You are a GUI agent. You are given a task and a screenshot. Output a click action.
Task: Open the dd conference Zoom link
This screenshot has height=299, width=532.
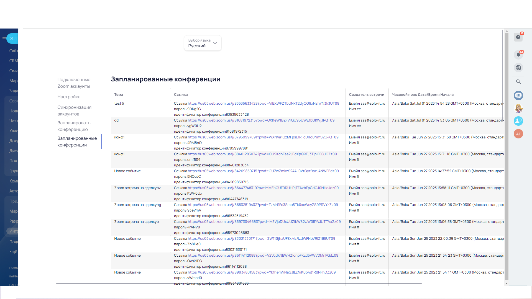[261, 120]
